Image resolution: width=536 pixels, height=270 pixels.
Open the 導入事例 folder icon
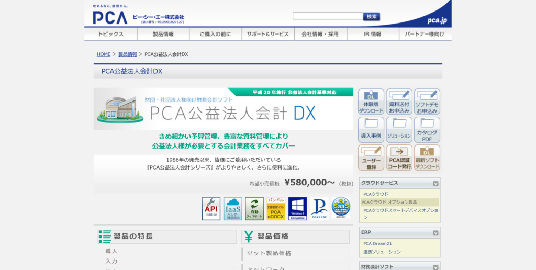click(x=371, y=130)
